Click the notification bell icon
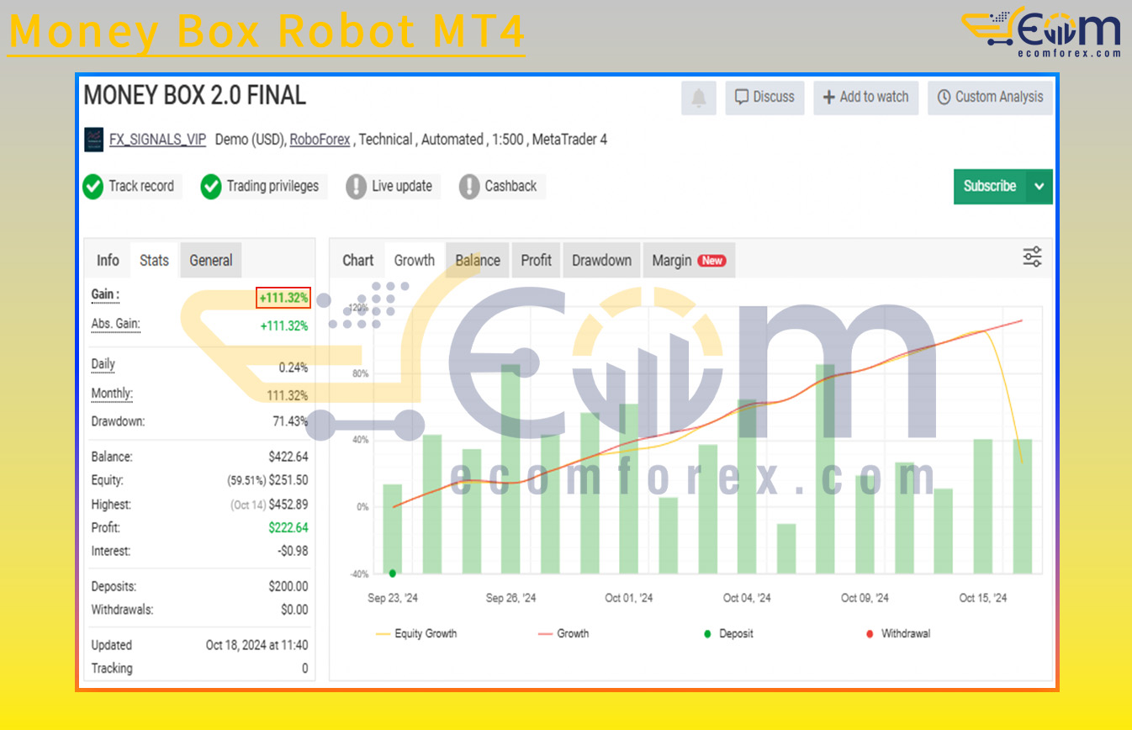Viewport: 1132px width, 730px height. tap(699, 98)
